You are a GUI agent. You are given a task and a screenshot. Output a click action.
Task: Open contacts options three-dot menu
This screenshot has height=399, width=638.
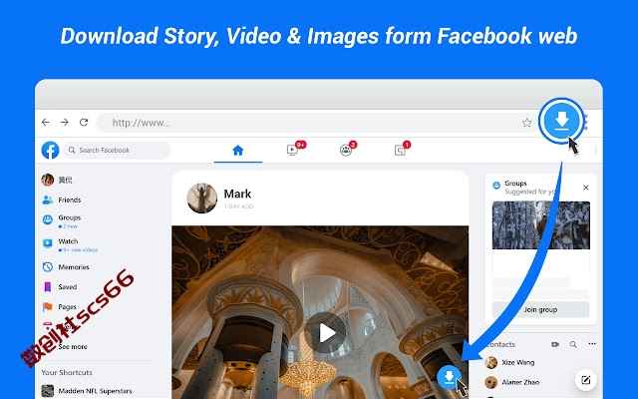point(592,344)
